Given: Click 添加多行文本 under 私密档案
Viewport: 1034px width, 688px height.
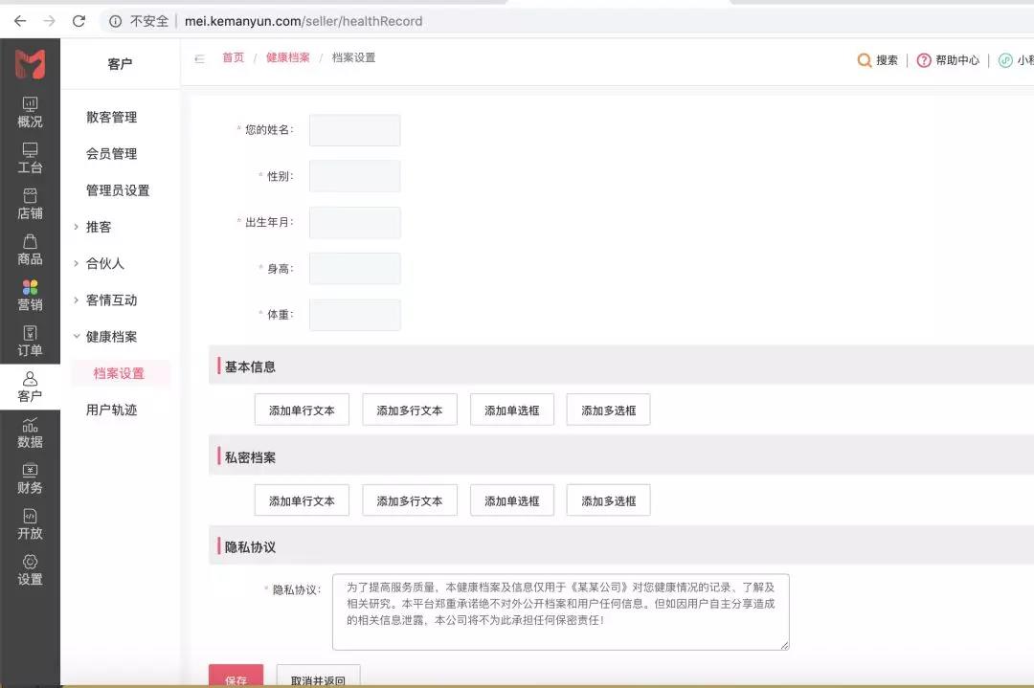Looking at the screenshot, I should point(410,500).
